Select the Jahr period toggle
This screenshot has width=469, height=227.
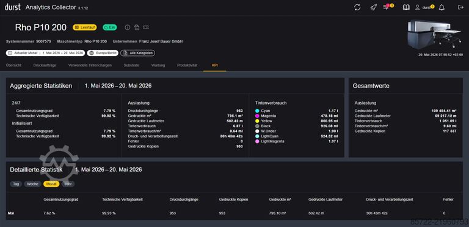tap(68, 184)
